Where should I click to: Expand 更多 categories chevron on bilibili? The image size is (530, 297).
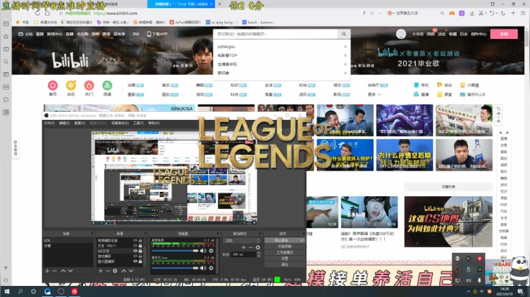pos(379,95)
